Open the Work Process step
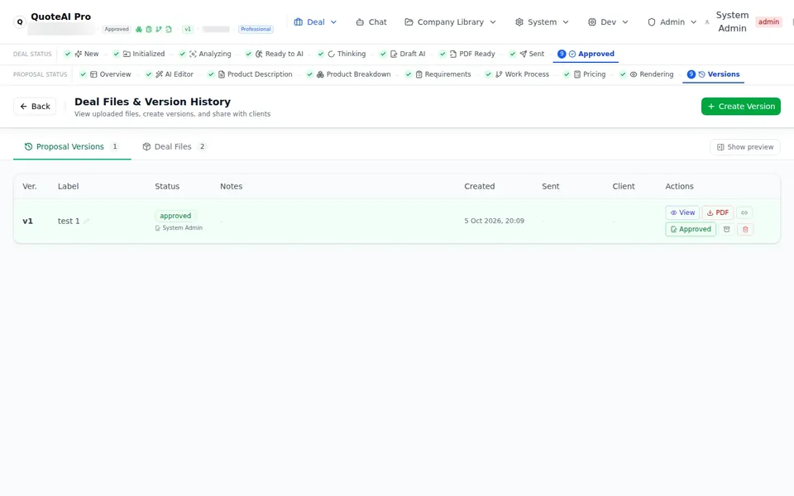The image size is (794, 496). [x=517, y=74]
